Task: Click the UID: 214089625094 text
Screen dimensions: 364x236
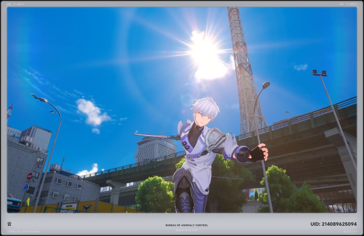Action: click(x=333, y=224)
